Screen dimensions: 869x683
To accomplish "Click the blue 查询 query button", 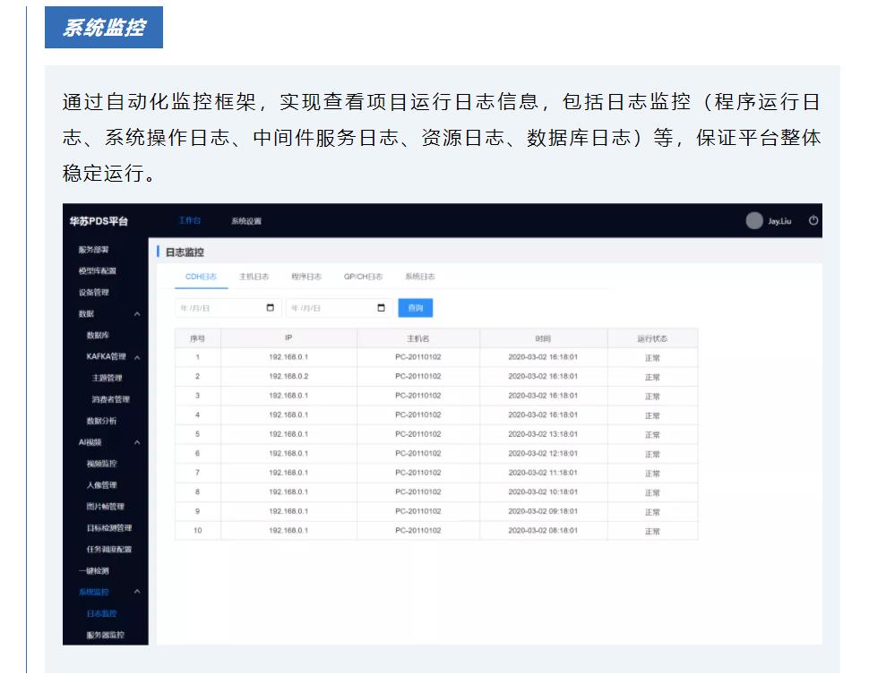I will point(415,307).
